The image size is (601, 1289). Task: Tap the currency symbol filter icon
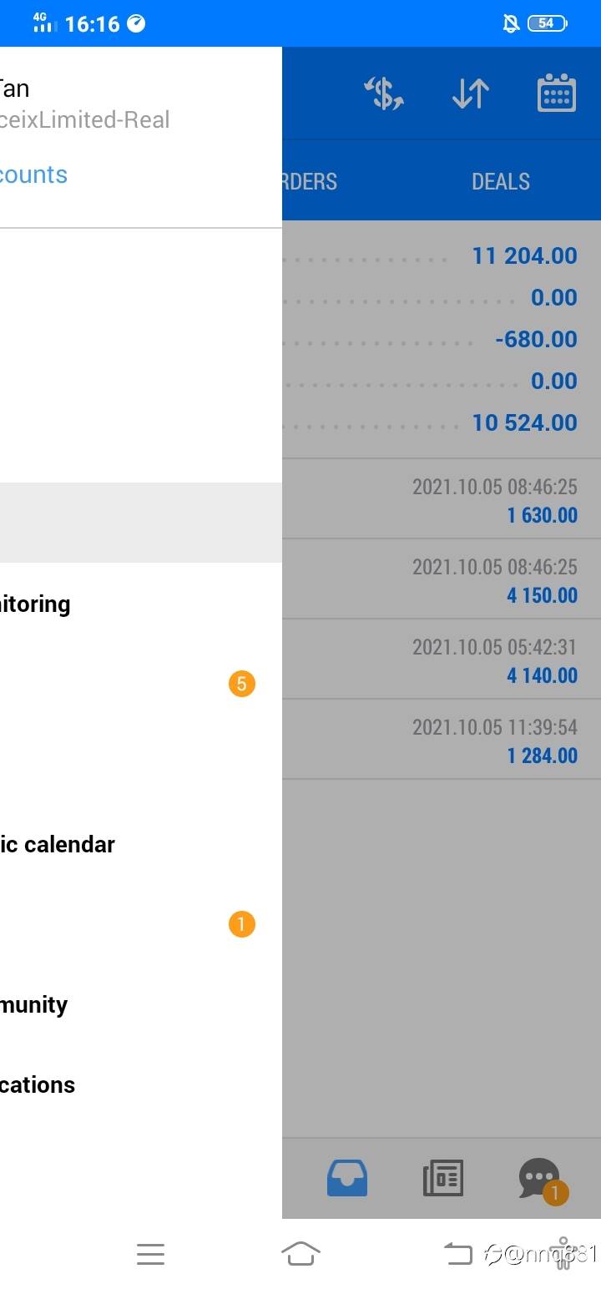(x=384, y=94)
